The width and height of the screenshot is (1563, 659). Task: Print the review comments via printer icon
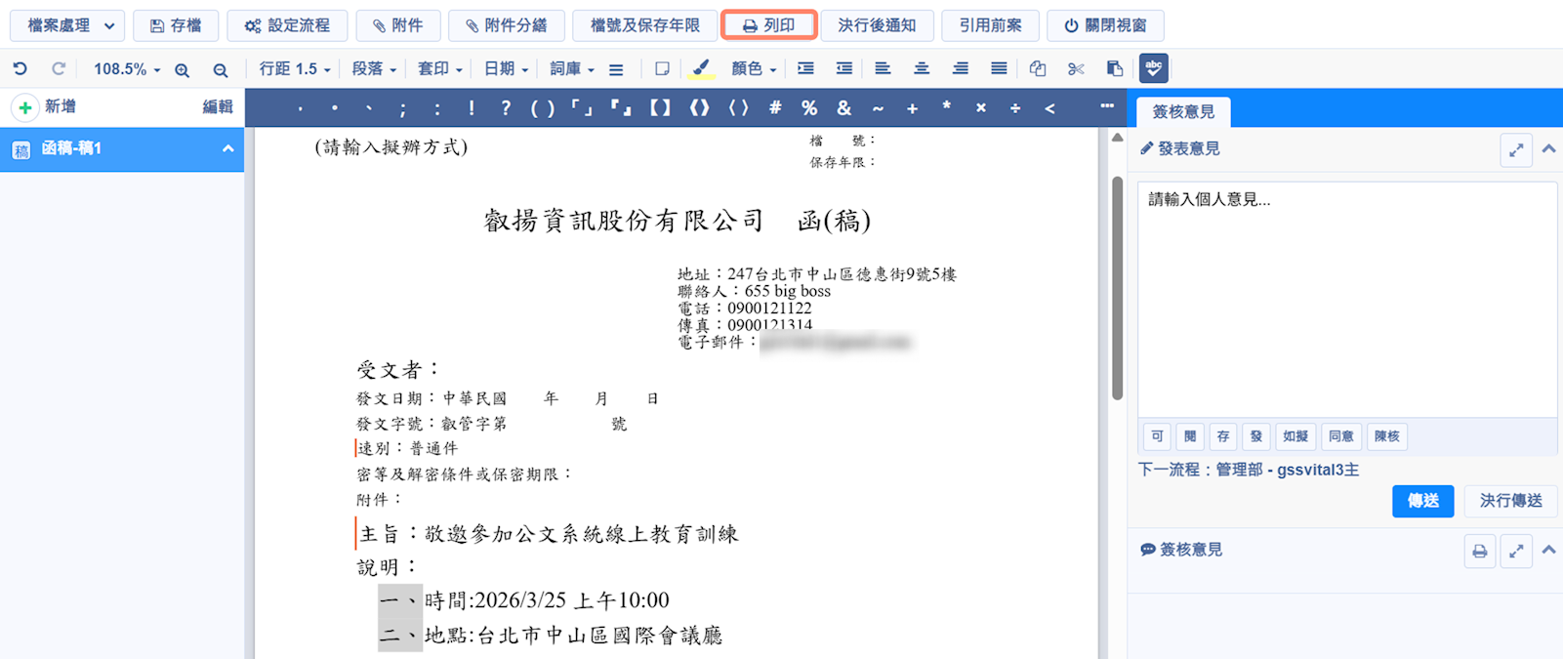(1479, 551)
